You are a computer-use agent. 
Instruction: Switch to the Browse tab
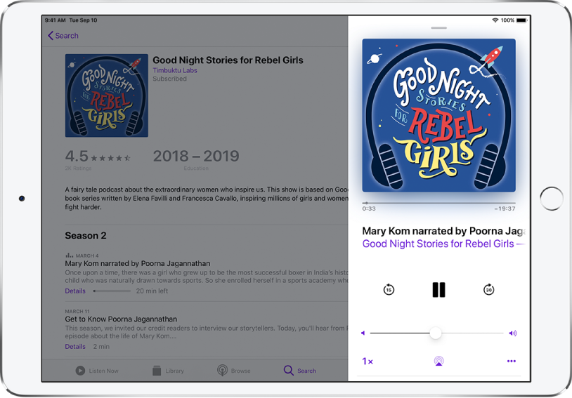(x=234, y=371)
